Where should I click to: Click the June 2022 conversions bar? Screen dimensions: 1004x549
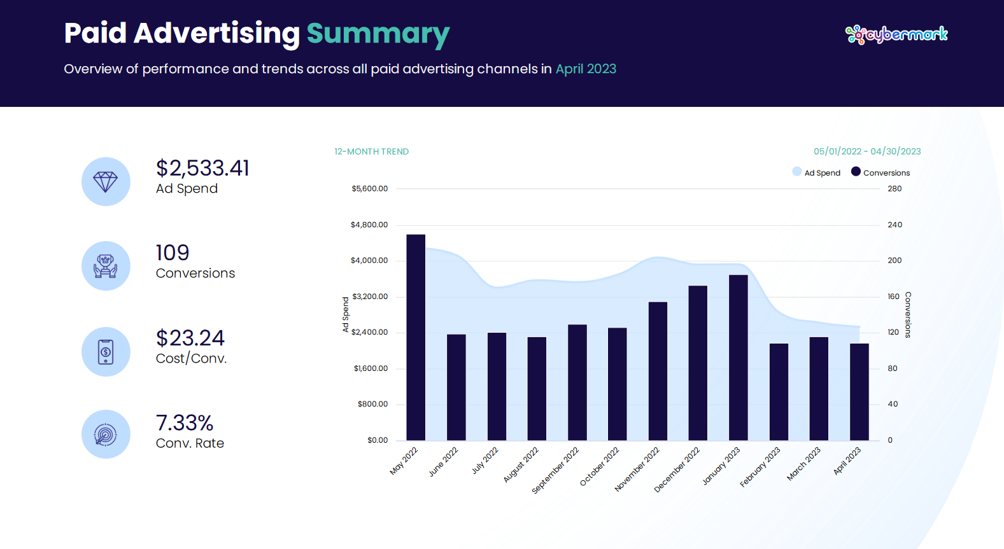click(x=456, y=387)
